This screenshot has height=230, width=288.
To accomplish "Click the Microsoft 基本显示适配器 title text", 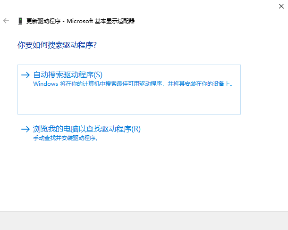I will click(x=101, y=21).
